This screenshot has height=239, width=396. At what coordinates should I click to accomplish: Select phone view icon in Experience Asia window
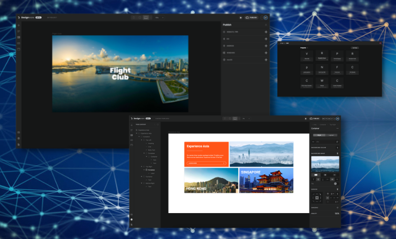pos(225,118)
